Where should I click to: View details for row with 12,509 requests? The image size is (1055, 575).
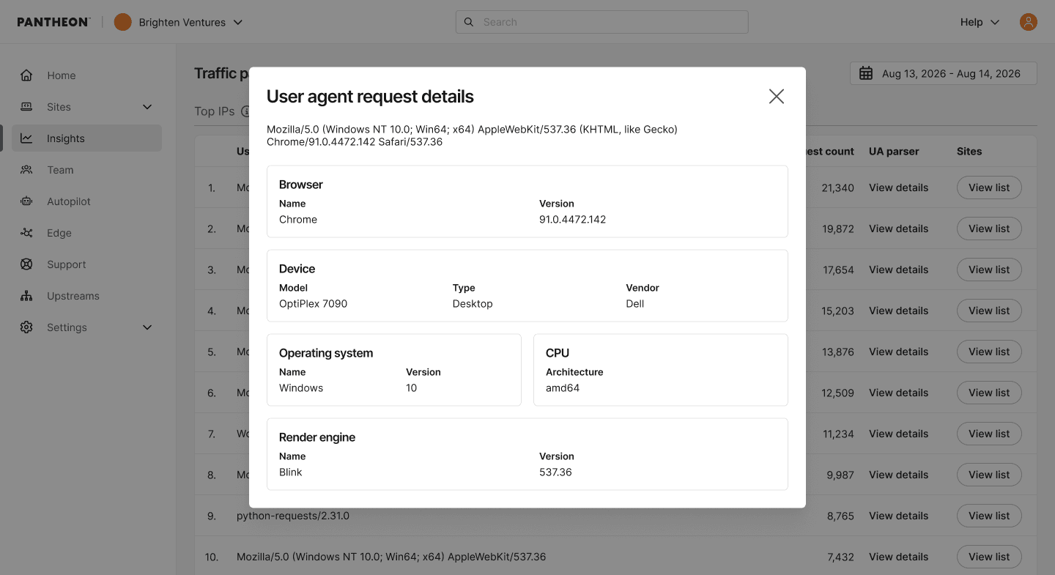pyautogui.click(x=898, y=393)
